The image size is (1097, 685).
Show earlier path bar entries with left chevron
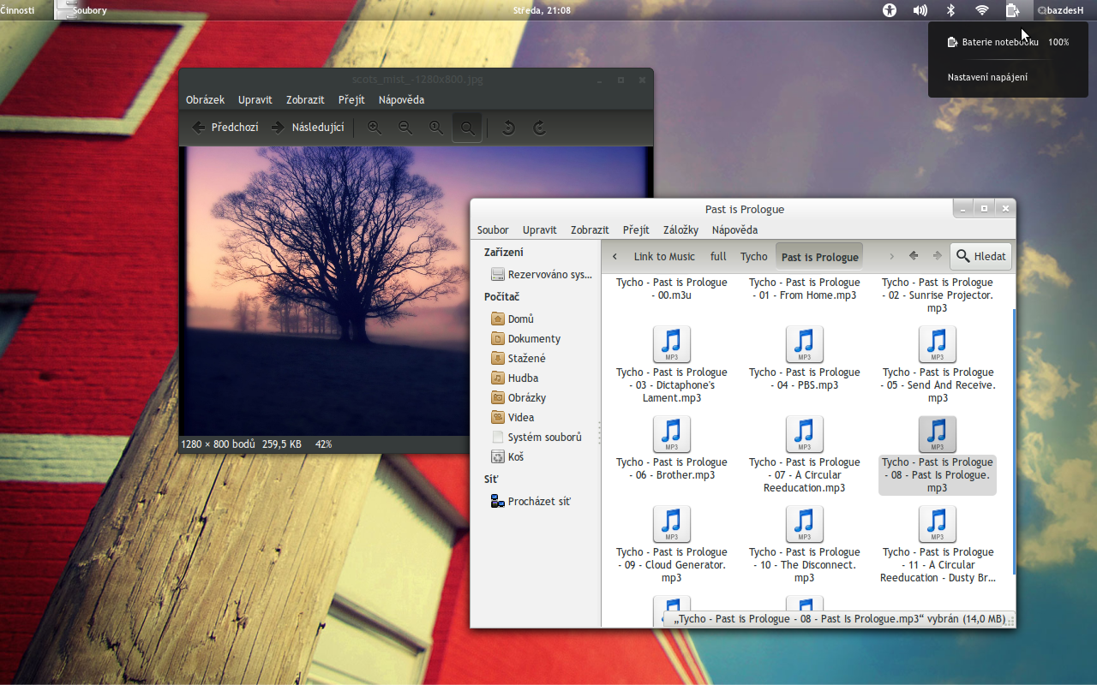point(614,256)
